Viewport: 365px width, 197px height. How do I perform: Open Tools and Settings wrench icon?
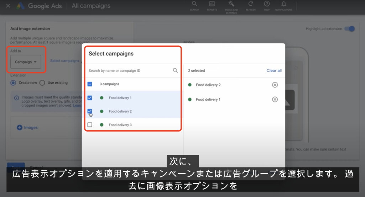click(231, 4)
